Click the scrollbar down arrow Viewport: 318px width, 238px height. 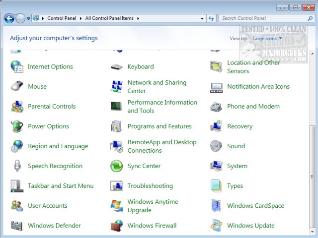[x=312, y=232]
